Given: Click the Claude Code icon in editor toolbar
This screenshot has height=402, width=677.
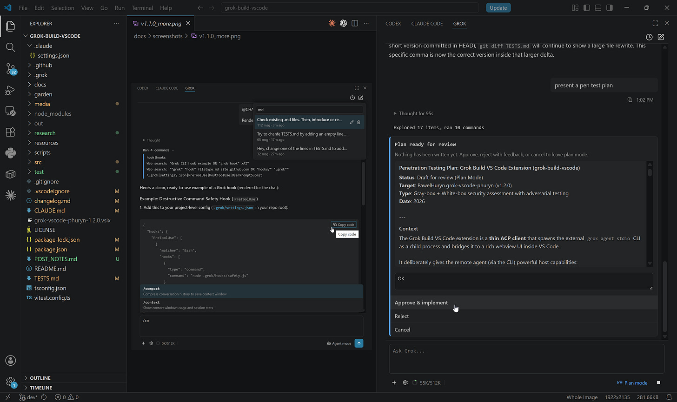Looking at the screenshot, I should pos(332,23).
